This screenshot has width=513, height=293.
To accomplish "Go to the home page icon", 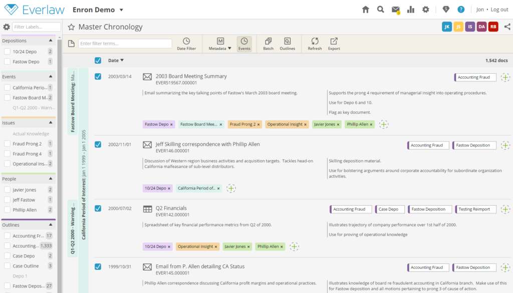I will click(365, 10).
